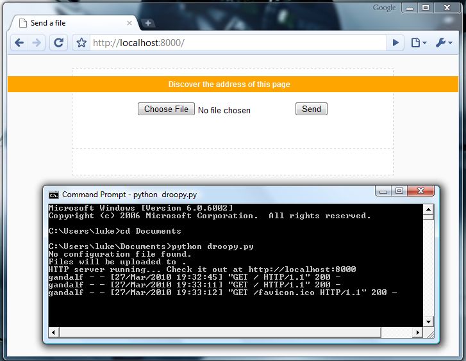Click left arrow of horizontal scrollbar
This screenshot has width=466, height=361.
click(54, 333)
